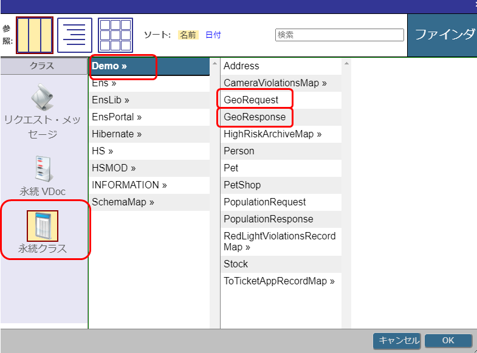Sort items by 名前
477x353 pixels.
tap(188, 35)
